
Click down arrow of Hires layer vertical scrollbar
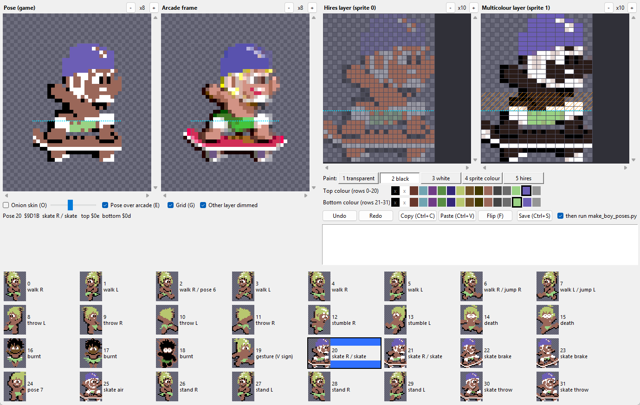tap(475, 160)
